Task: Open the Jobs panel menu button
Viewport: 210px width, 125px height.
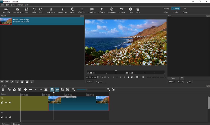Action: pos(182,78)
